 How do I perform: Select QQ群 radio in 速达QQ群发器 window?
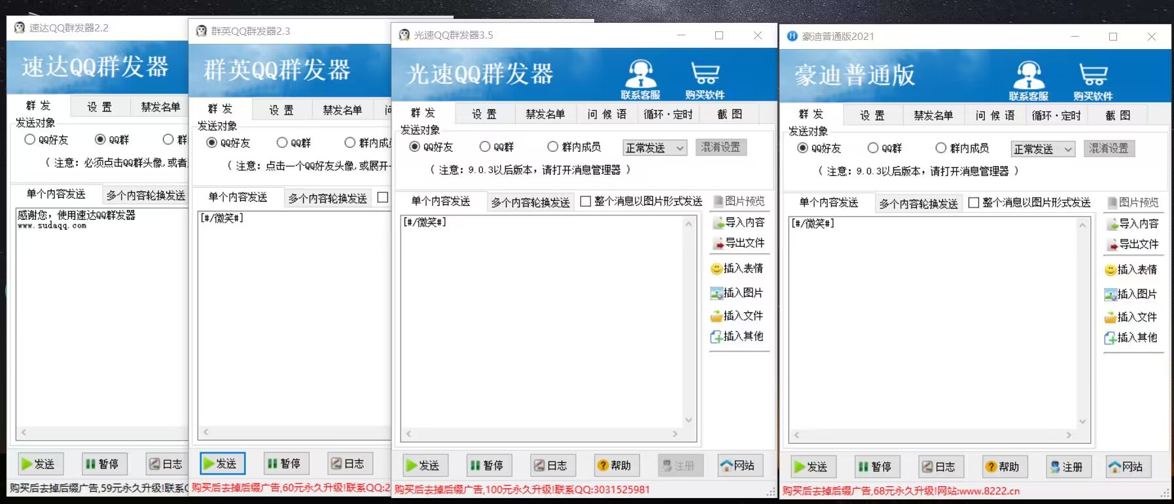[113, 139]
